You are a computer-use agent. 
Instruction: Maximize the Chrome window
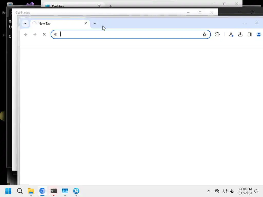click(256, 23)
